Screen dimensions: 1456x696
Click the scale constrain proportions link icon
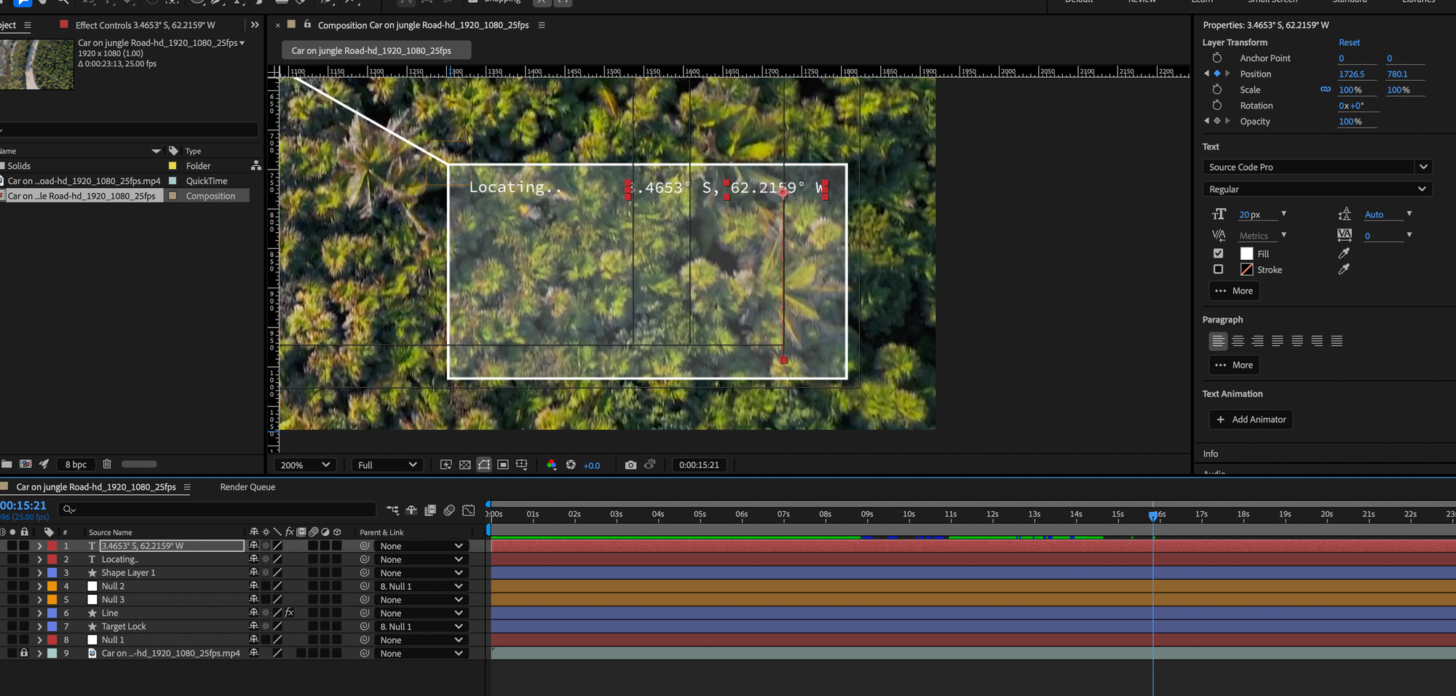point(1325,90)
